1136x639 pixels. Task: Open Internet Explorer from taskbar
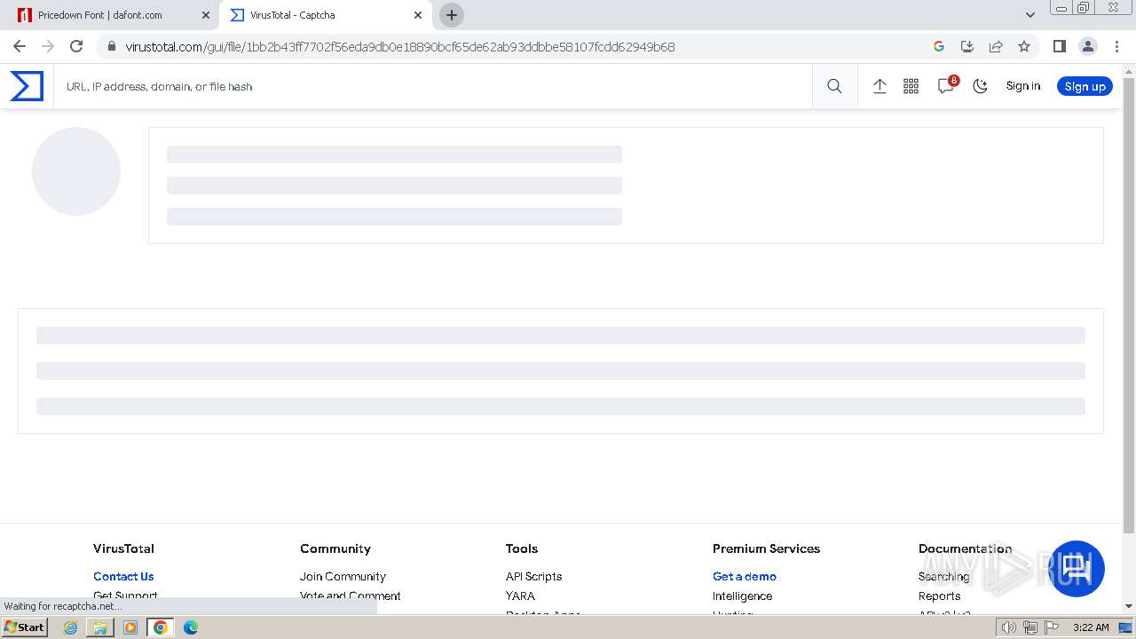70,627
